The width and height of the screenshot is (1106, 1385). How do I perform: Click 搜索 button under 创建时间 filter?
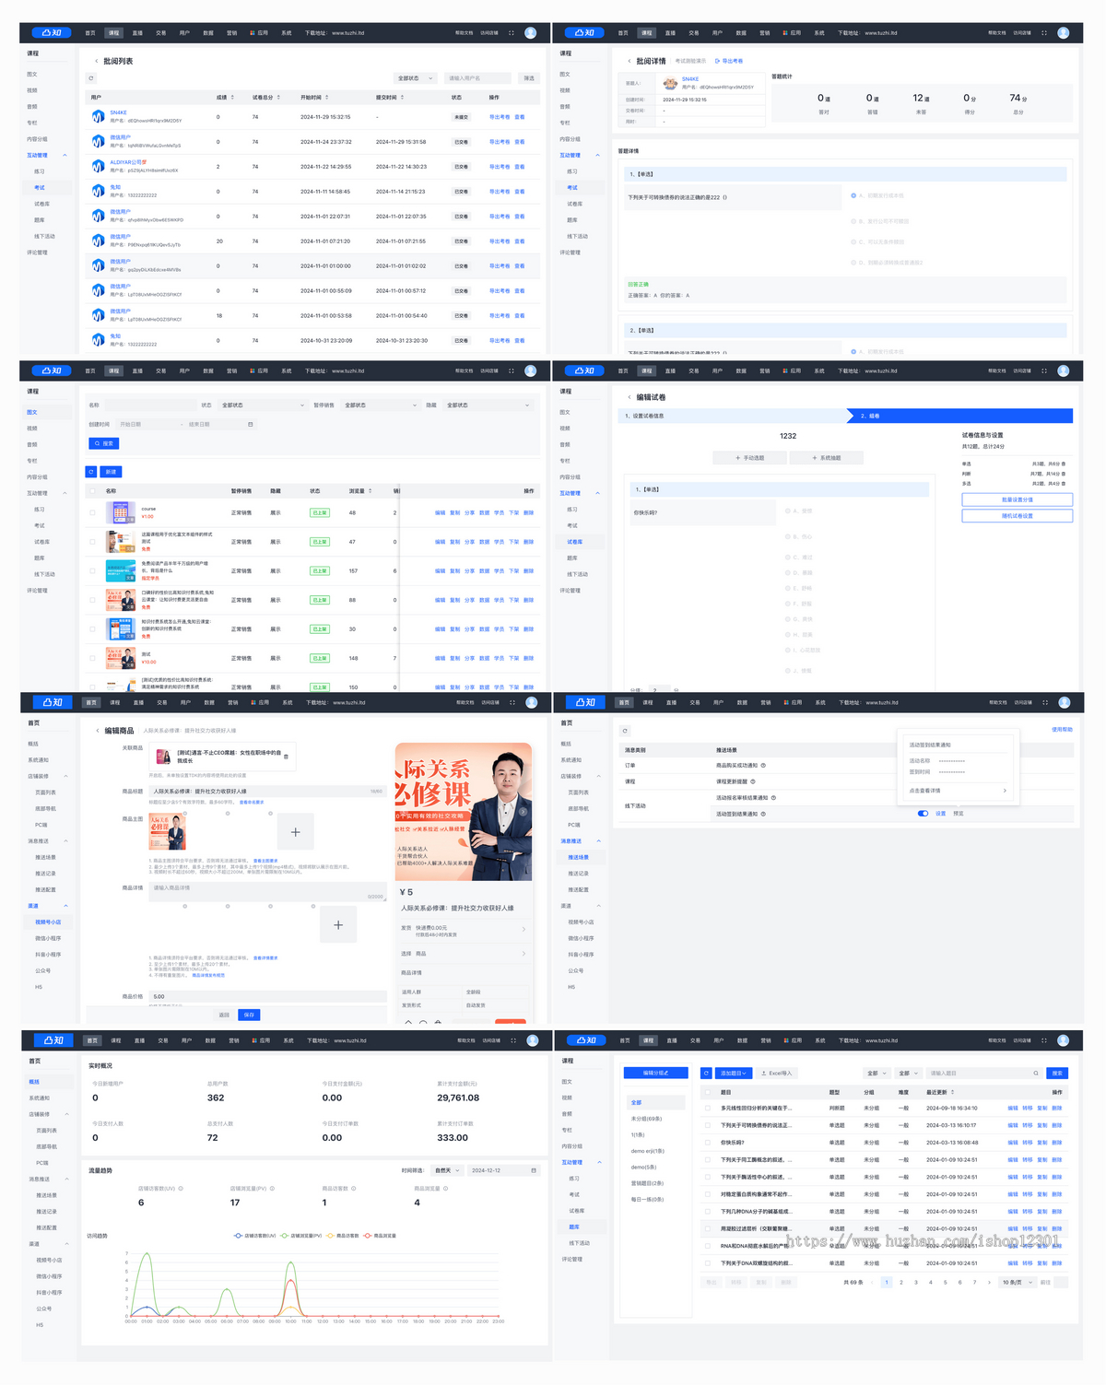[x=104, y=443]
